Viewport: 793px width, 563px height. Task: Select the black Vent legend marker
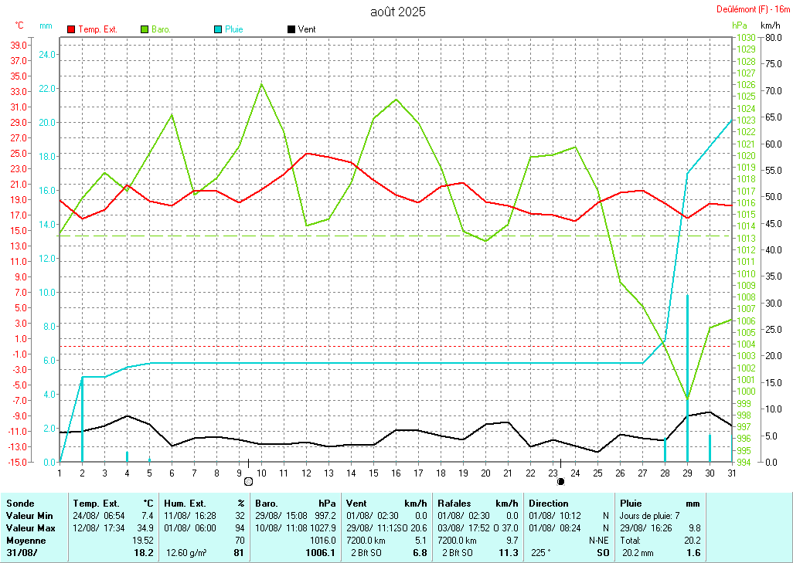click(291, 29)
